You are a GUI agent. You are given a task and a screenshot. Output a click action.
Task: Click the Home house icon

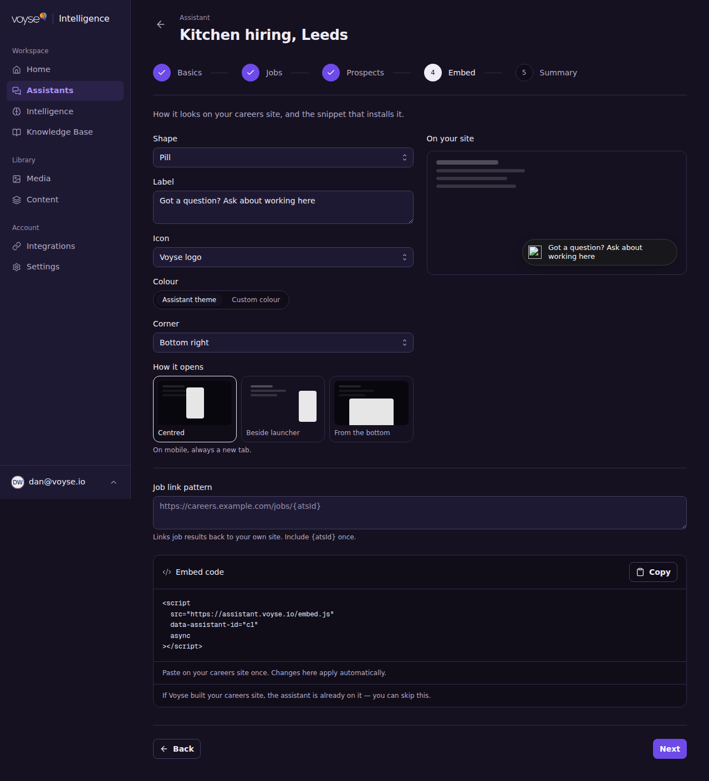[17, 69]
